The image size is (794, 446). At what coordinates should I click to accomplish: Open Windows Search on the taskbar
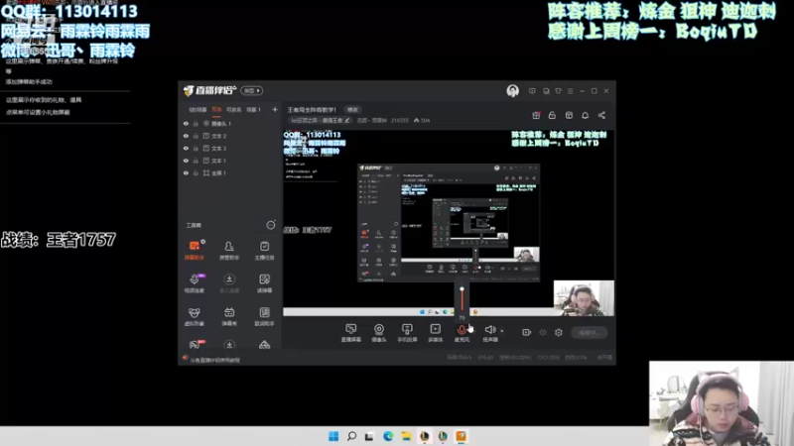[x=351, y=436]
